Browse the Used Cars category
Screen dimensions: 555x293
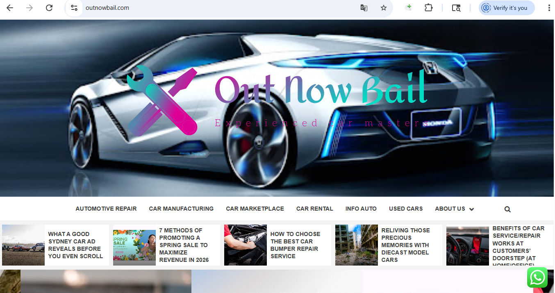[x=406, y=209]
